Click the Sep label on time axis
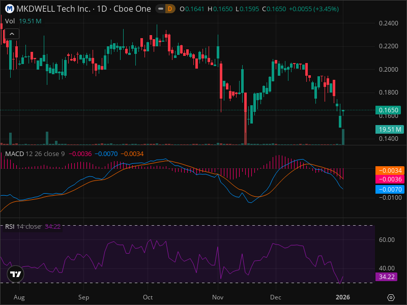 [x=83, y=297]
